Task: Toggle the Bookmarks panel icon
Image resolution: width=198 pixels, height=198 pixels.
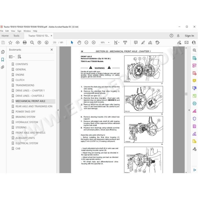Action: (3, 60)
